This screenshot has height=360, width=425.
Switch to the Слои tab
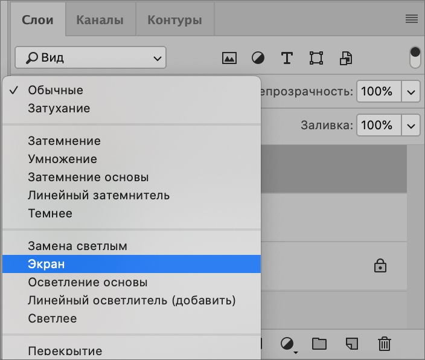click(37, 19)
